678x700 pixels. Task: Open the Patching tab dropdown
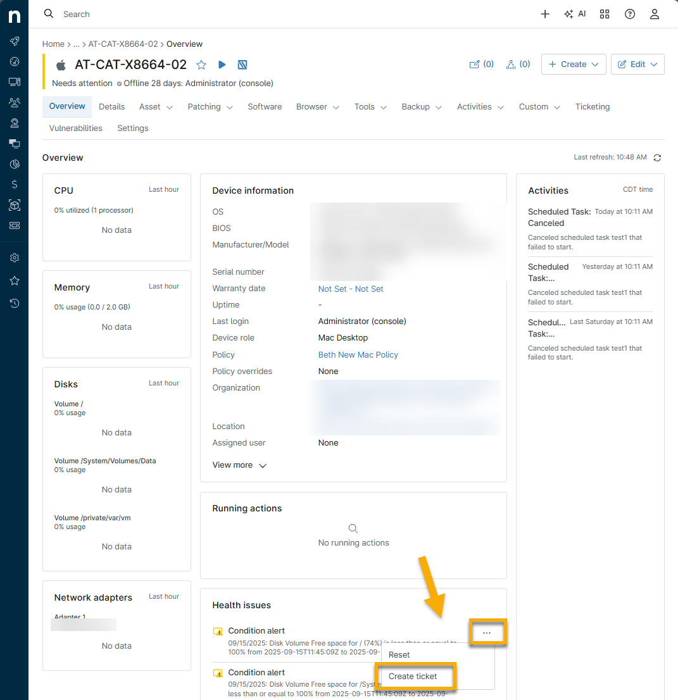click(210, 107)
